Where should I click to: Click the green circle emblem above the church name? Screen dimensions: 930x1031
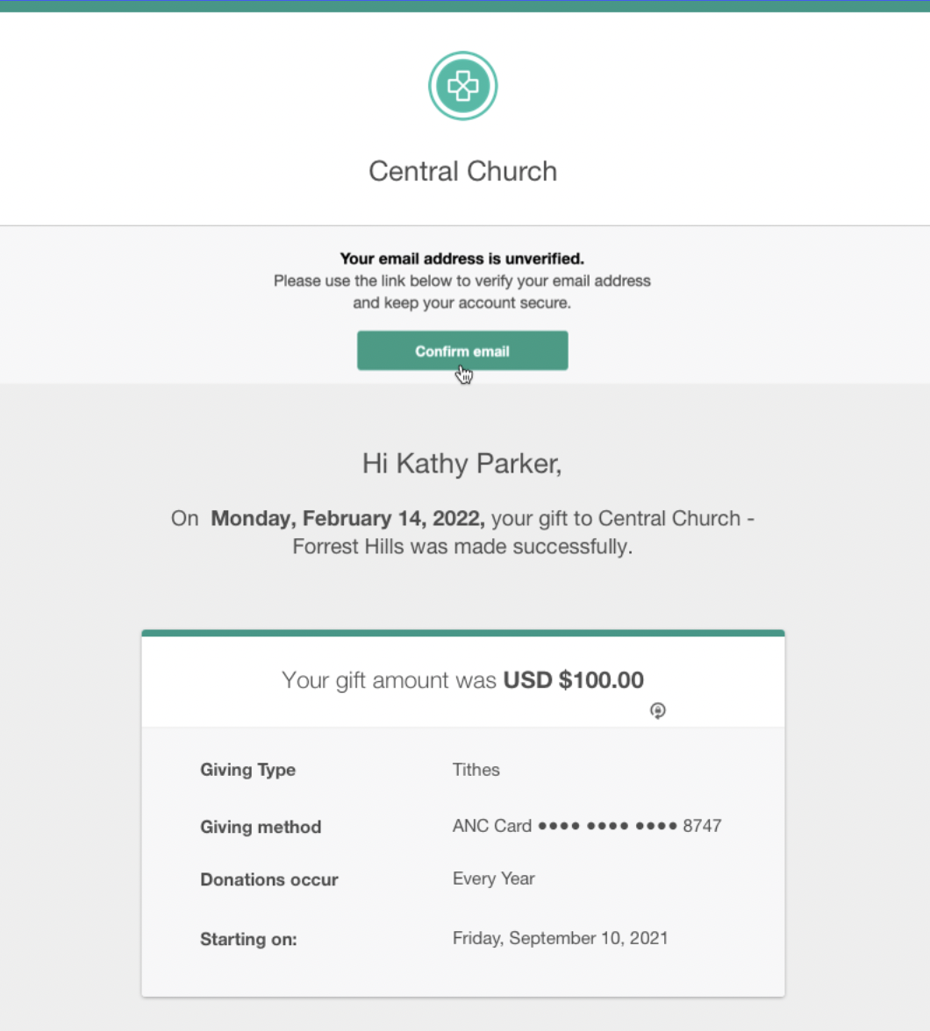(x=462, y=85)
